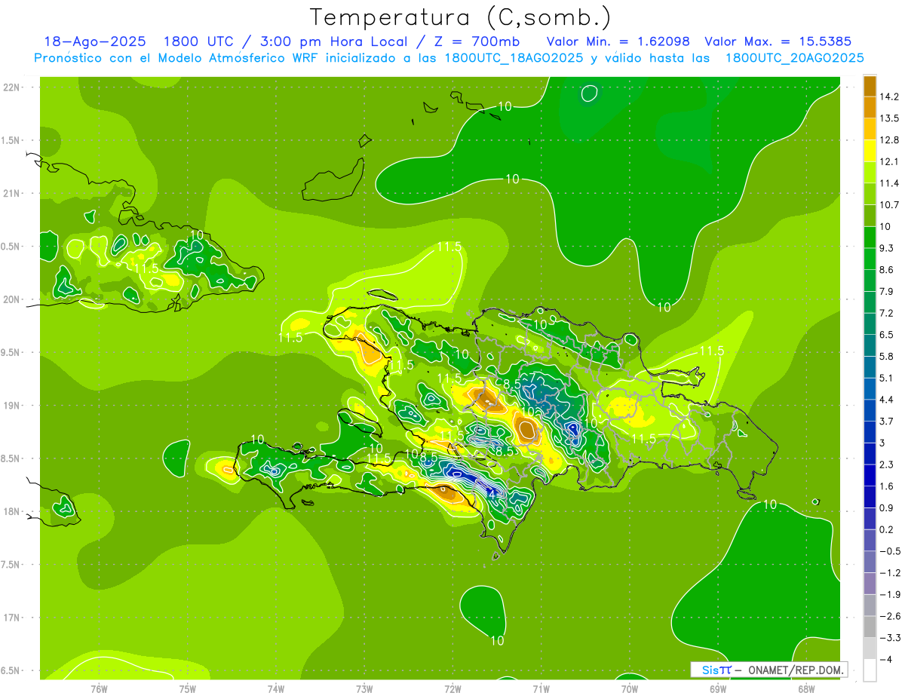The width and height of the screenshot is (905, 699).
Task: Click the 72W longitude axis label
Action: [x=452, y=688]
